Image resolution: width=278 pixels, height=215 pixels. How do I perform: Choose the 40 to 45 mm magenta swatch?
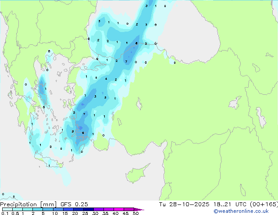click(x=119, y=209)
